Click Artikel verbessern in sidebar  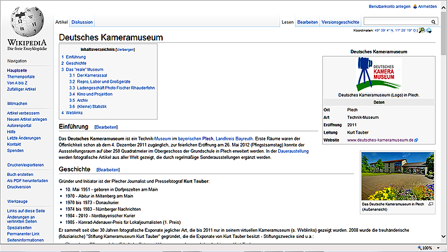coord(23,113)
